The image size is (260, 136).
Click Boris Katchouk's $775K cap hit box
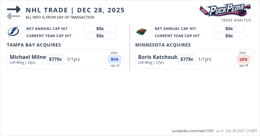coord(187,59)
